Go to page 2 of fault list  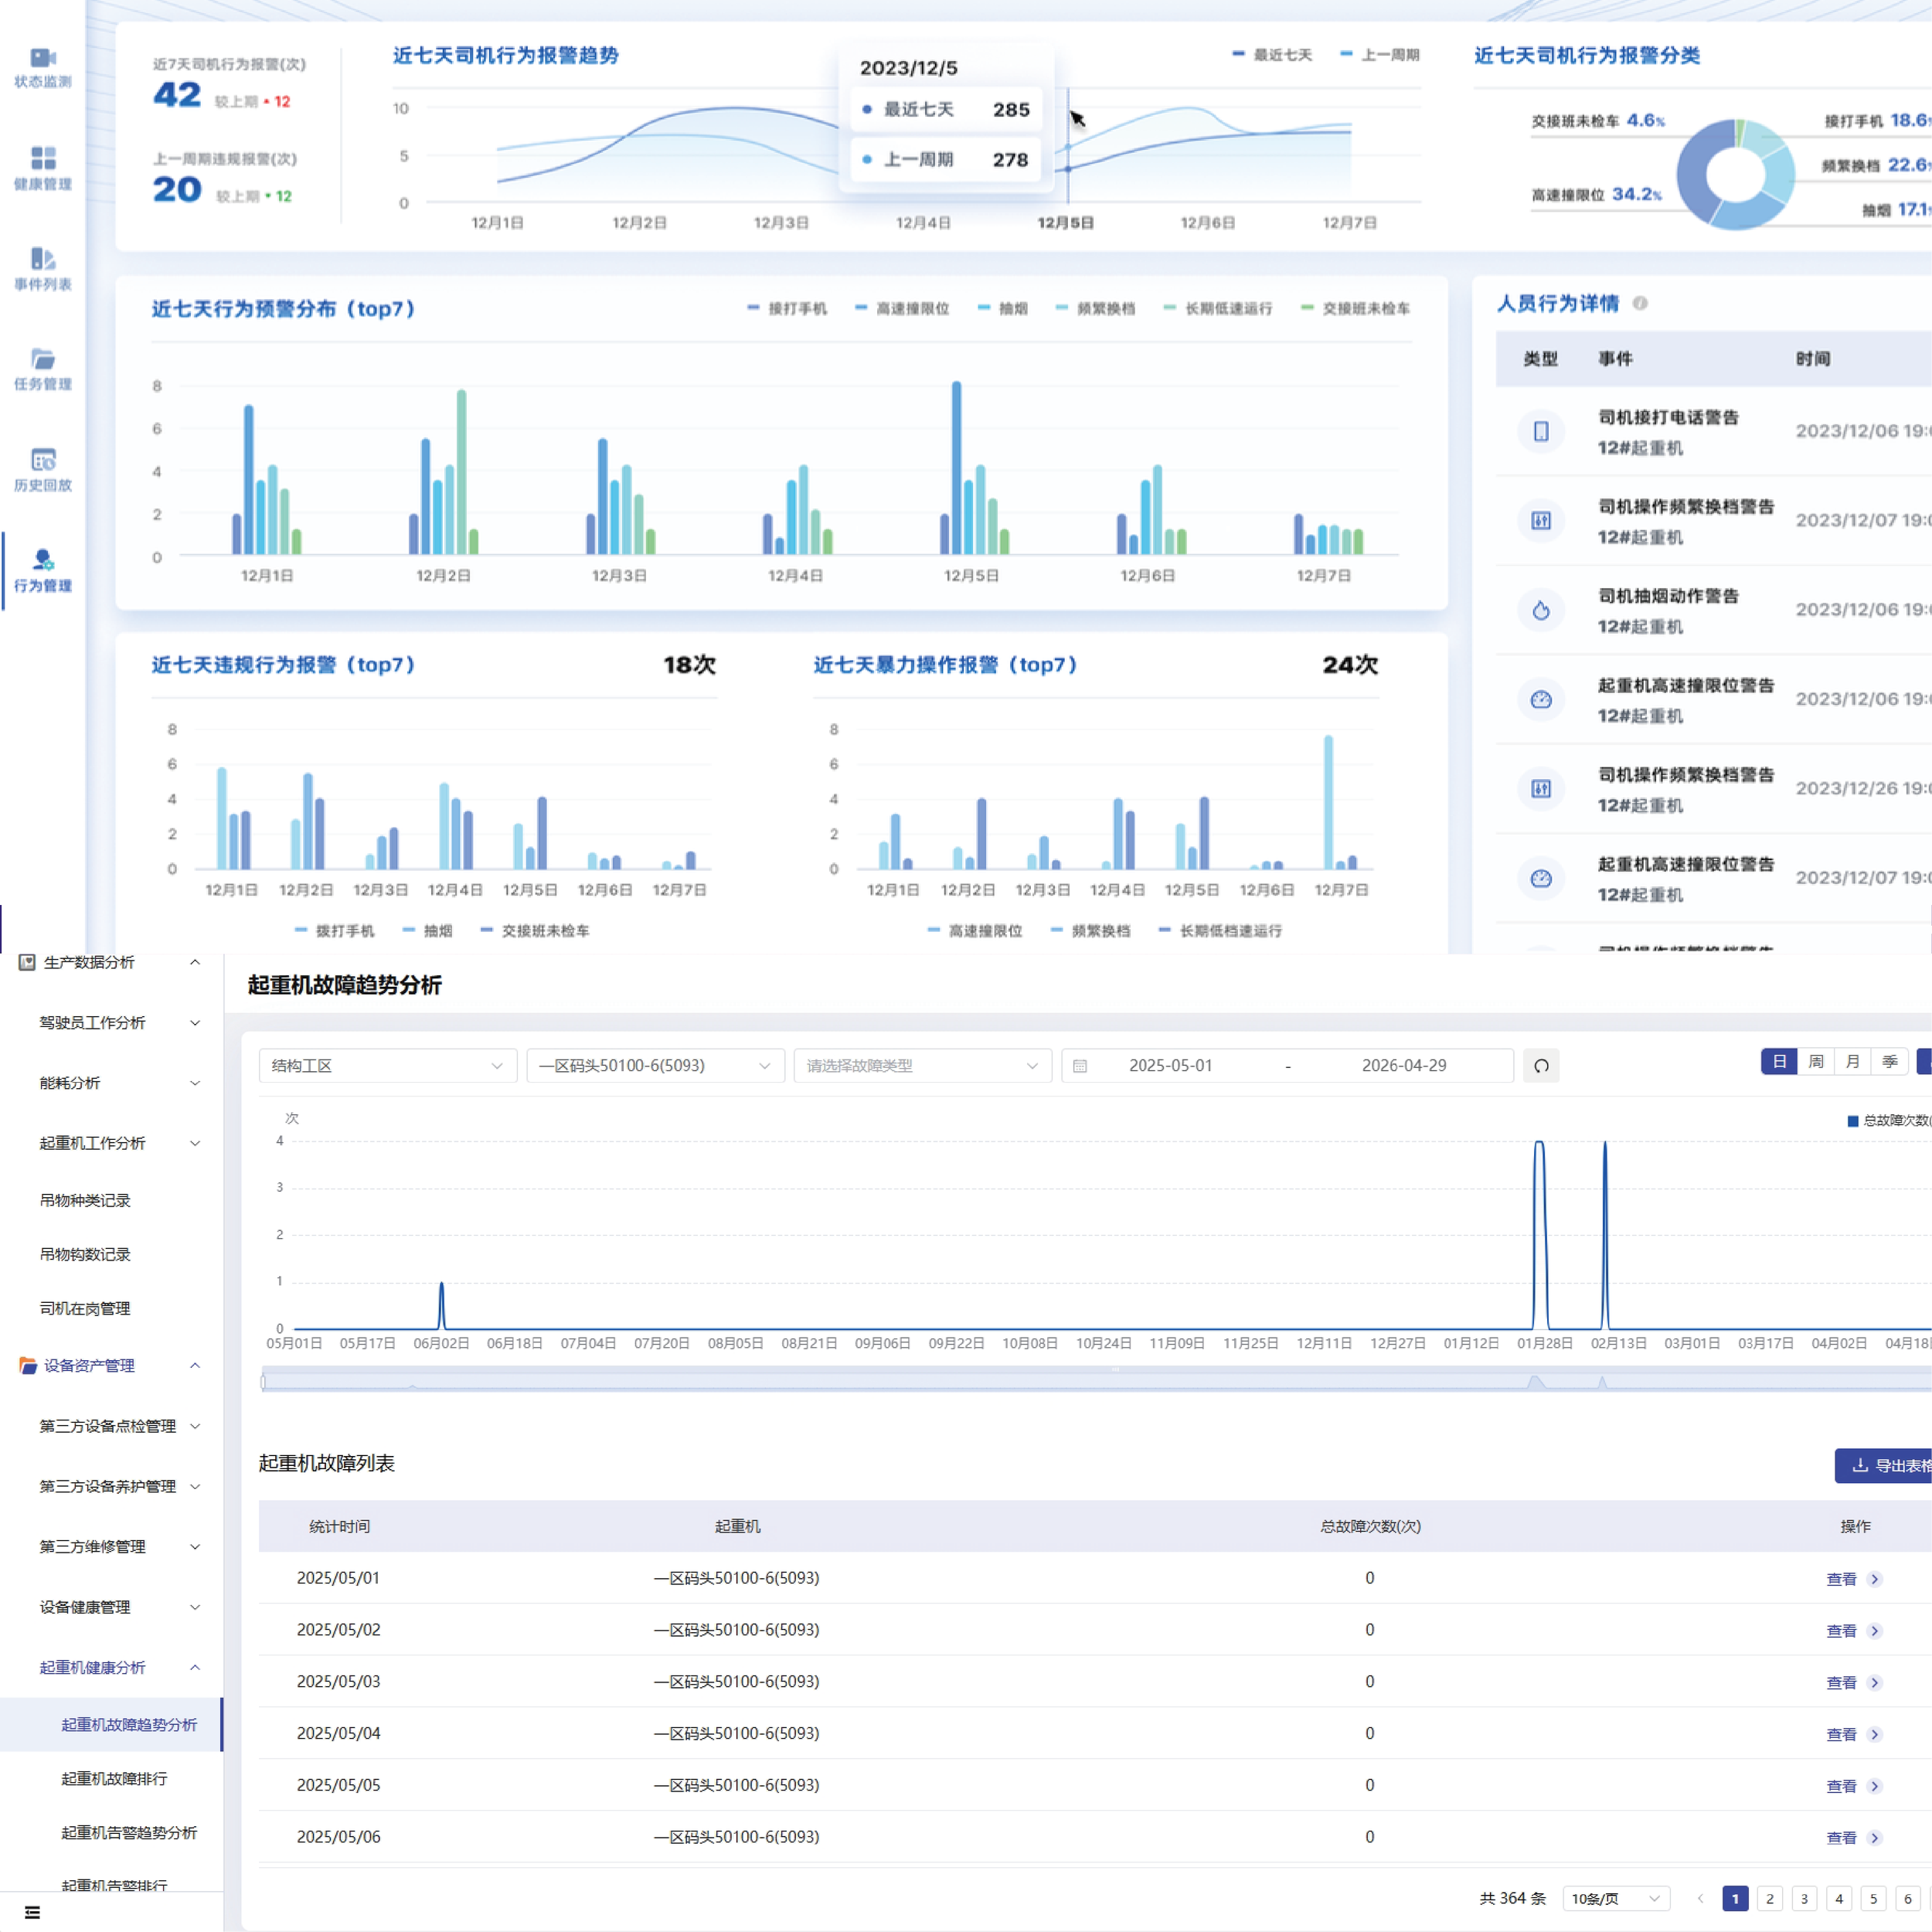[1770, 1898]
